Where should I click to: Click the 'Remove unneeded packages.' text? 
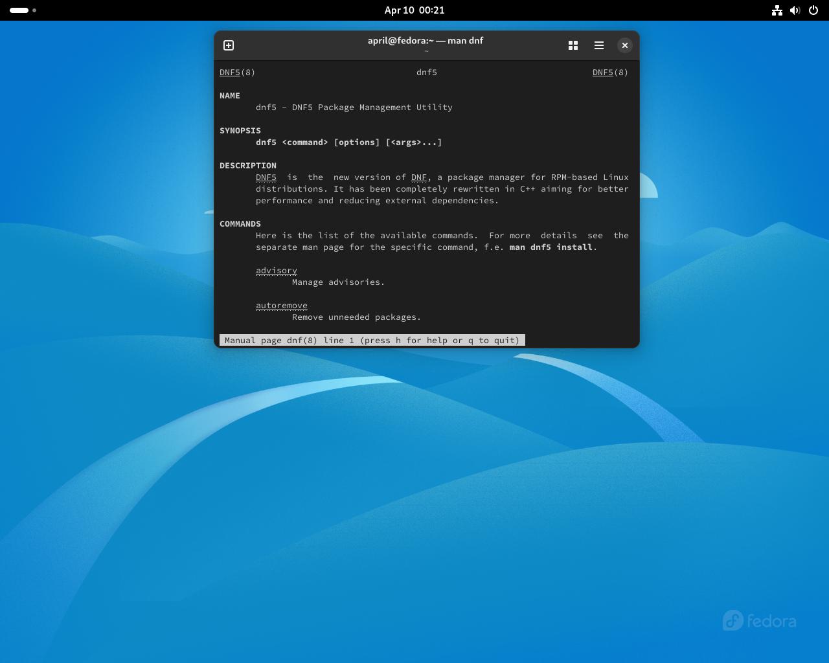357,317
